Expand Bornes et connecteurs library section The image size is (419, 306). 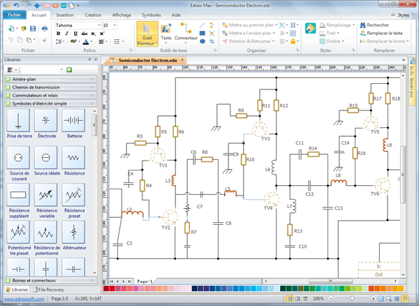[x=51, y=280]
